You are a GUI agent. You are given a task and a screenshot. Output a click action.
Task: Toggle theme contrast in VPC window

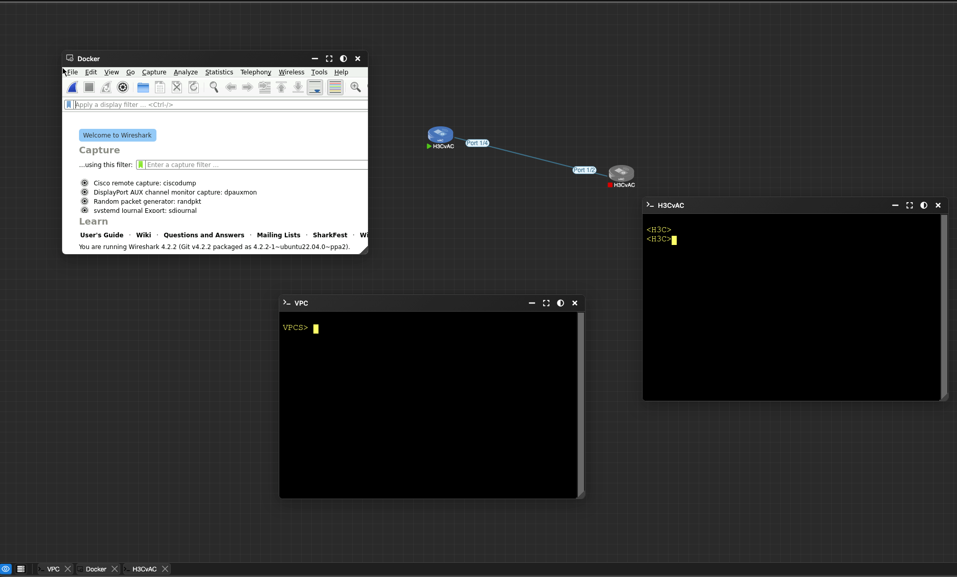click(561, 303)
